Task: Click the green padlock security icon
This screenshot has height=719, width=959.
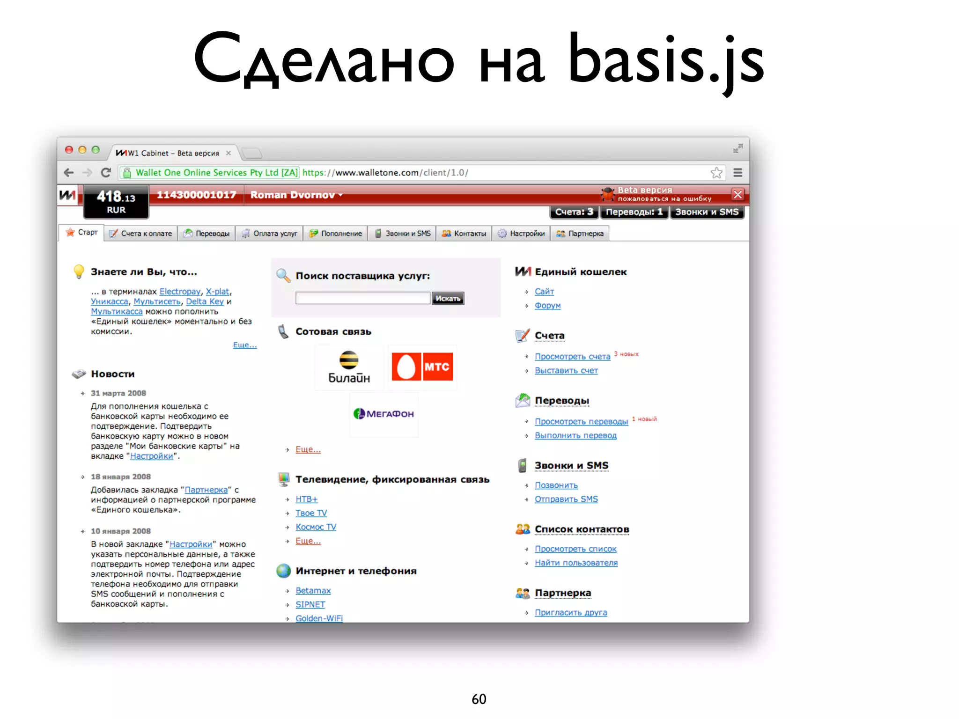Action: [x=126, y=173]
